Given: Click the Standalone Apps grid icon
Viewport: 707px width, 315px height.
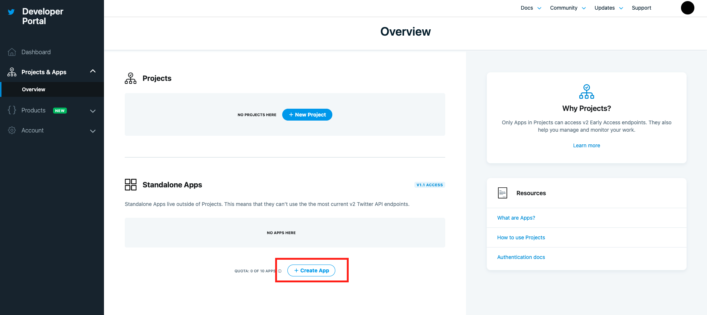Looking at the screenshot, I should click(131, 185).
